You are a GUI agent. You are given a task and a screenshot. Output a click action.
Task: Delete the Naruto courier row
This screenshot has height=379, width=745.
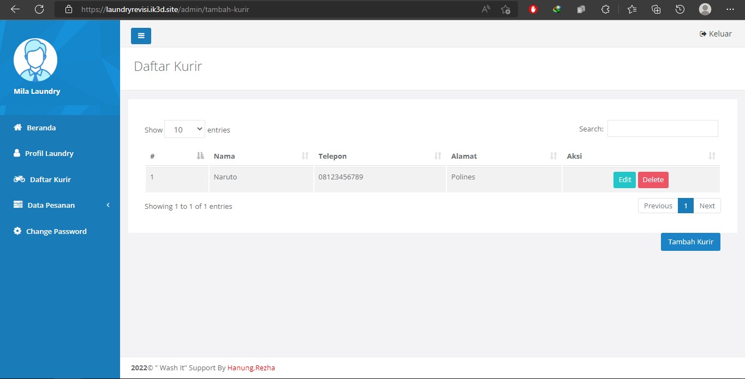(653, 180)
